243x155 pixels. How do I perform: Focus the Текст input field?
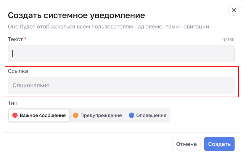pos(121,53)
